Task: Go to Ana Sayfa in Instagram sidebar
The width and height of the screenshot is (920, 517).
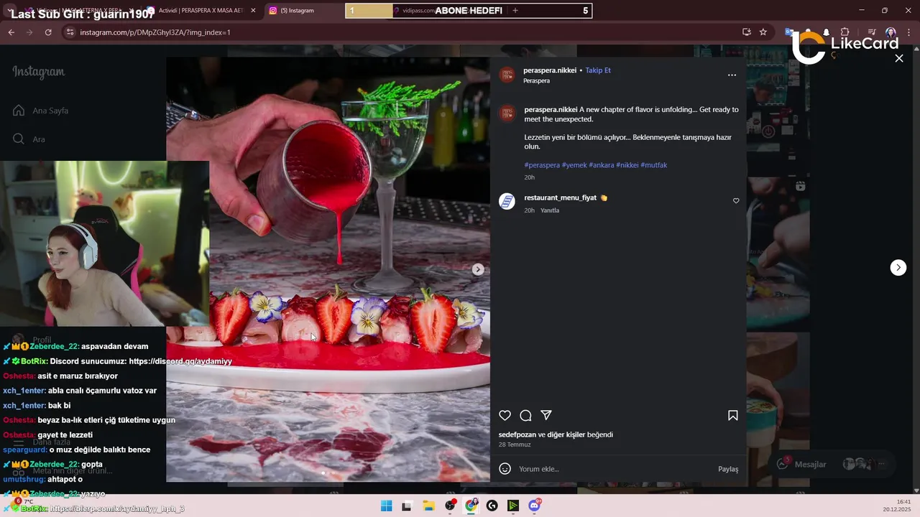Action: click(x=42, y=111)
